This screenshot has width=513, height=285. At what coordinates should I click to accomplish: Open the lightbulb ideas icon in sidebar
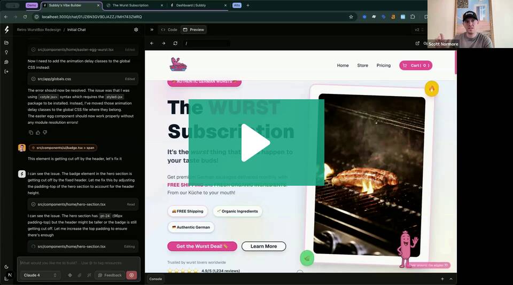point(6,52)
